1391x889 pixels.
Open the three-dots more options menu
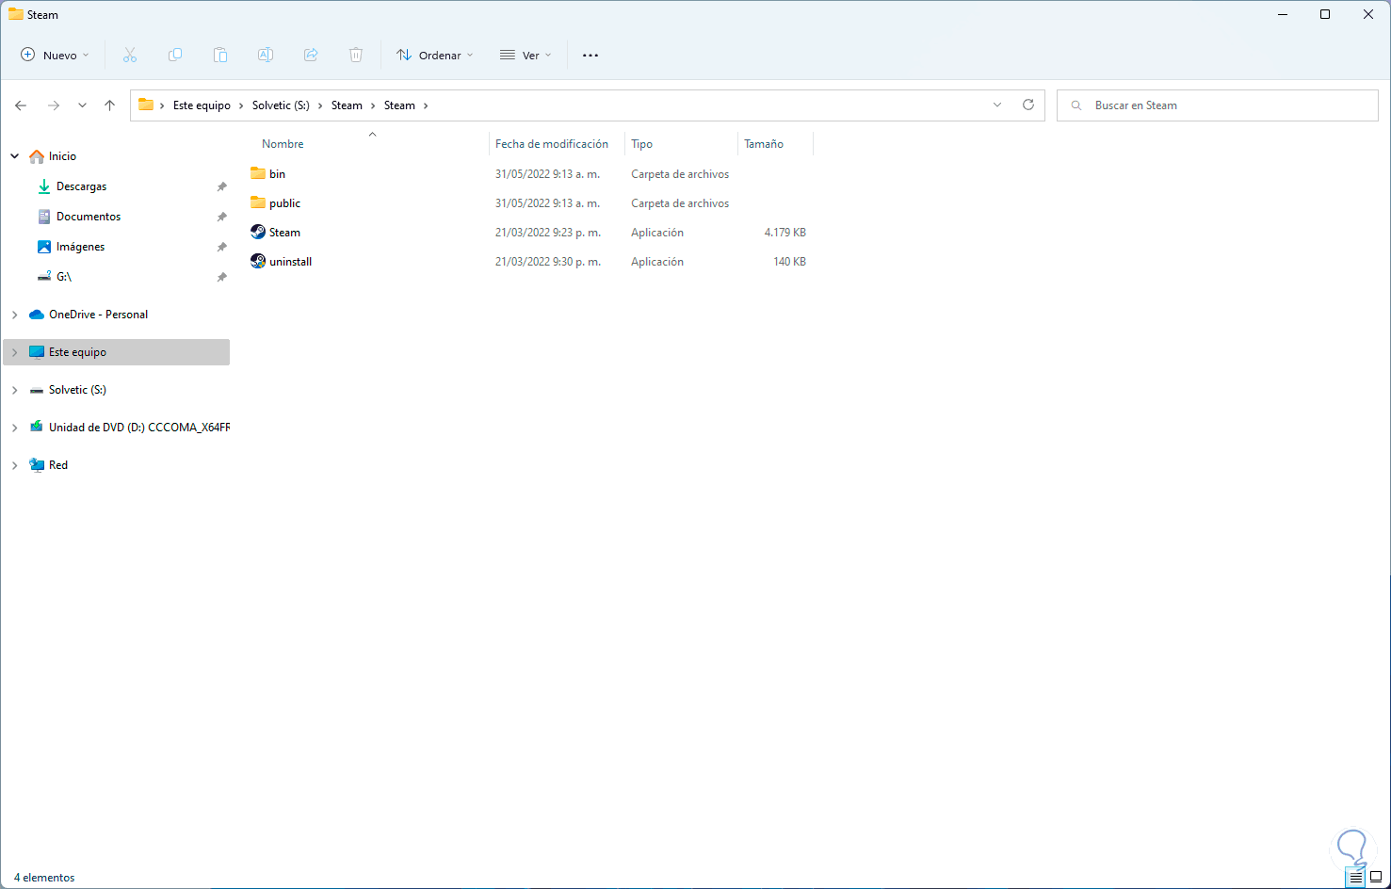coord(590,56)
